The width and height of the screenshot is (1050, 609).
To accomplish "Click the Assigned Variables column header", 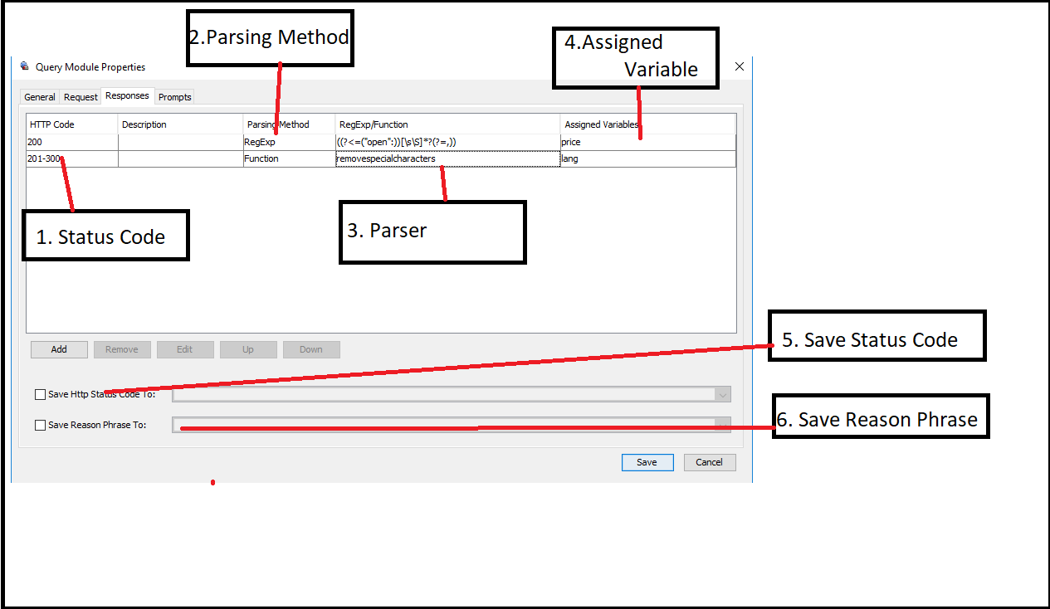I will click(x=648, y=124).
